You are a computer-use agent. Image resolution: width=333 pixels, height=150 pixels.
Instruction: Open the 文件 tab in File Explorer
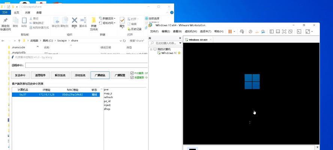5,12
